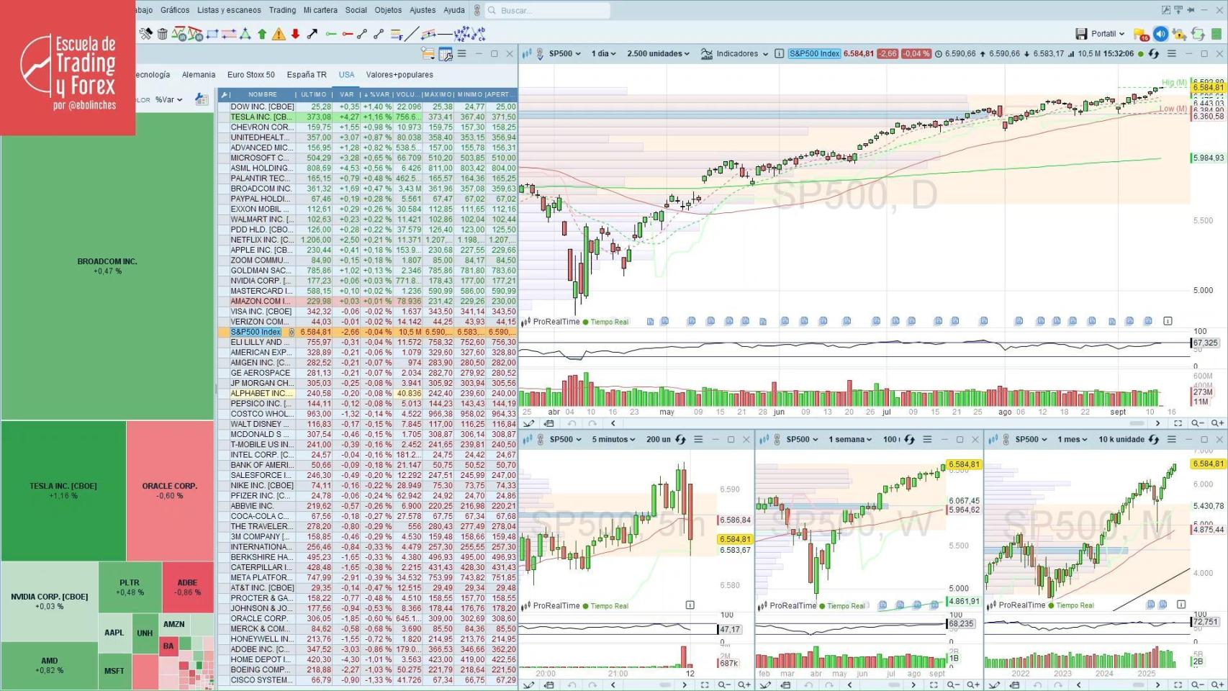Expand the %Var color dropdown

point(169,100)
